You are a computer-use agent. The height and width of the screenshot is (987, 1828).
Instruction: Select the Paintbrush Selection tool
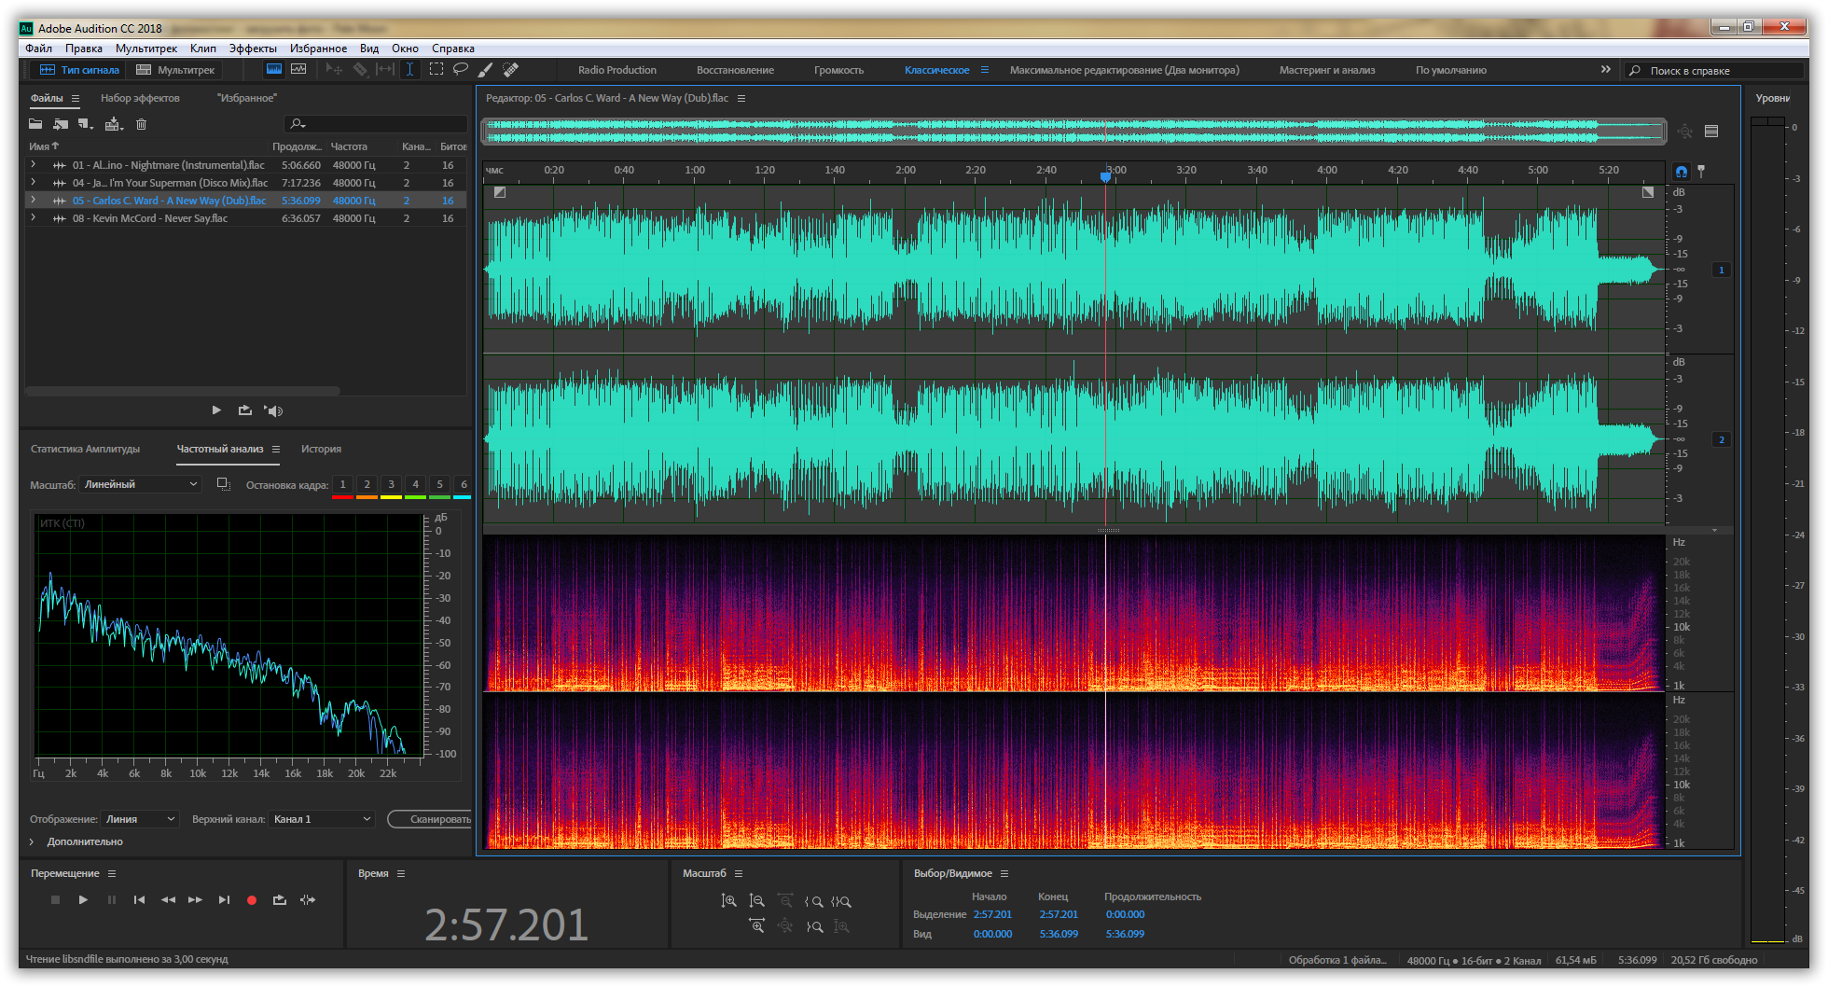coord(485,70)
